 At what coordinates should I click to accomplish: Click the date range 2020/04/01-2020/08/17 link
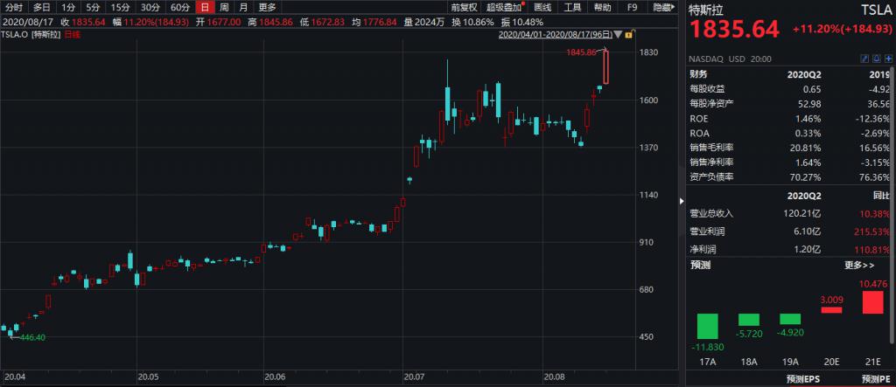tap(555, 35)
